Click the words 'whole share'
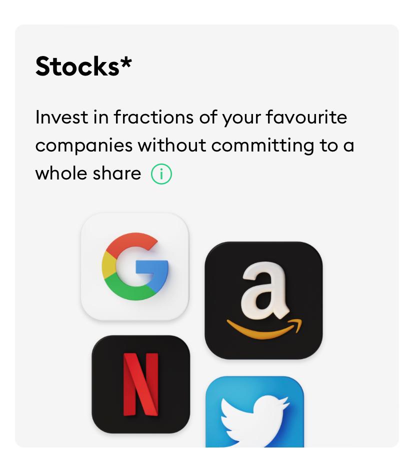414x464 pixels. coord(88,173)
